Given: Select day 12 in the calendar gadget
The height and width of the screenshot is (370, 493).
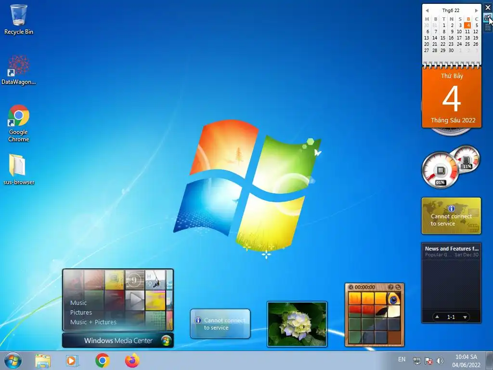Looking at the screenshot, I should click(476, 31).
